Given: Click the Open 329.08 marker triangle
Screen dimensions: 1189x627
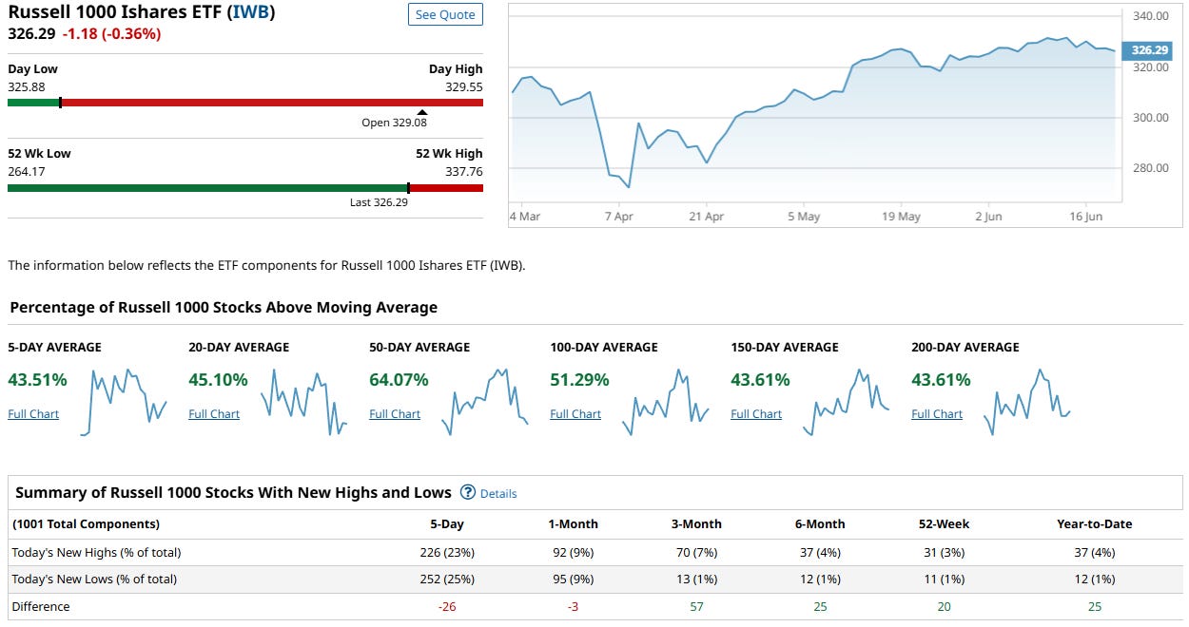Looking at the screenshot, I should pos(422,112).
